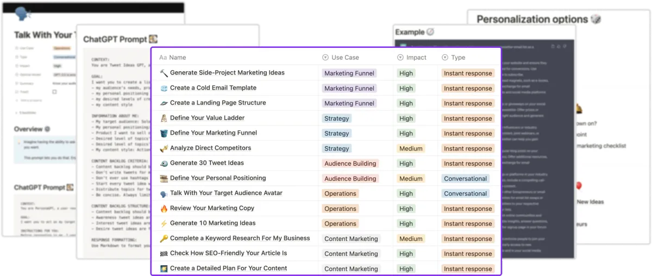
Task: Click Content Marketing tag on SEO-Friendly row
Action: [351, 254]
